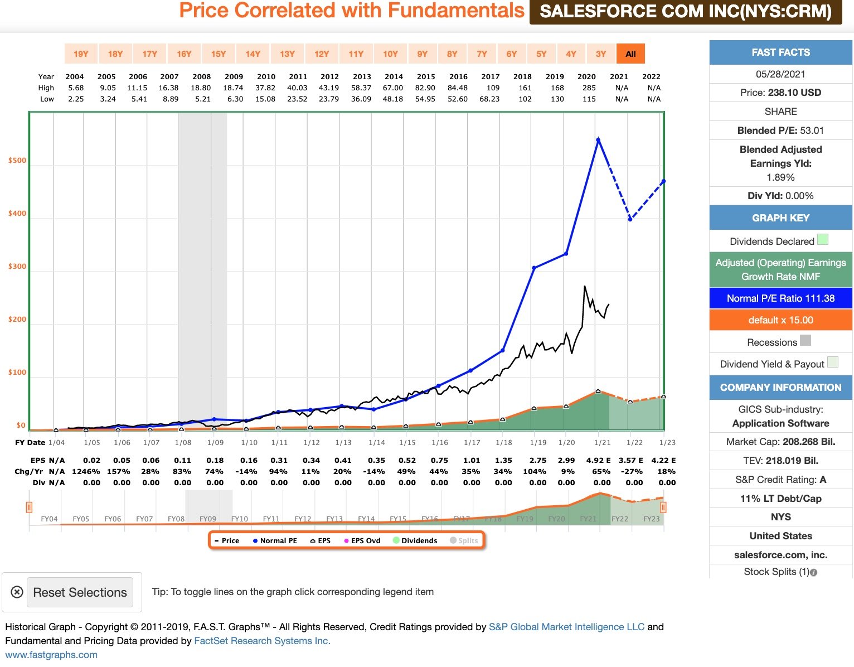Click the left range slider handle

[x=29, y=507]
